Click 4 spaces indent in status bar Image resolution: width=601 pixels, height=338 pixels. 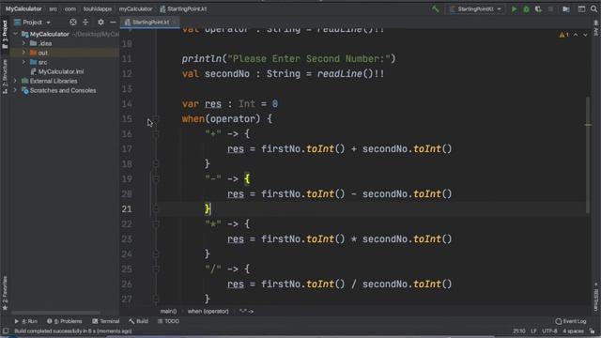(573, 331)
